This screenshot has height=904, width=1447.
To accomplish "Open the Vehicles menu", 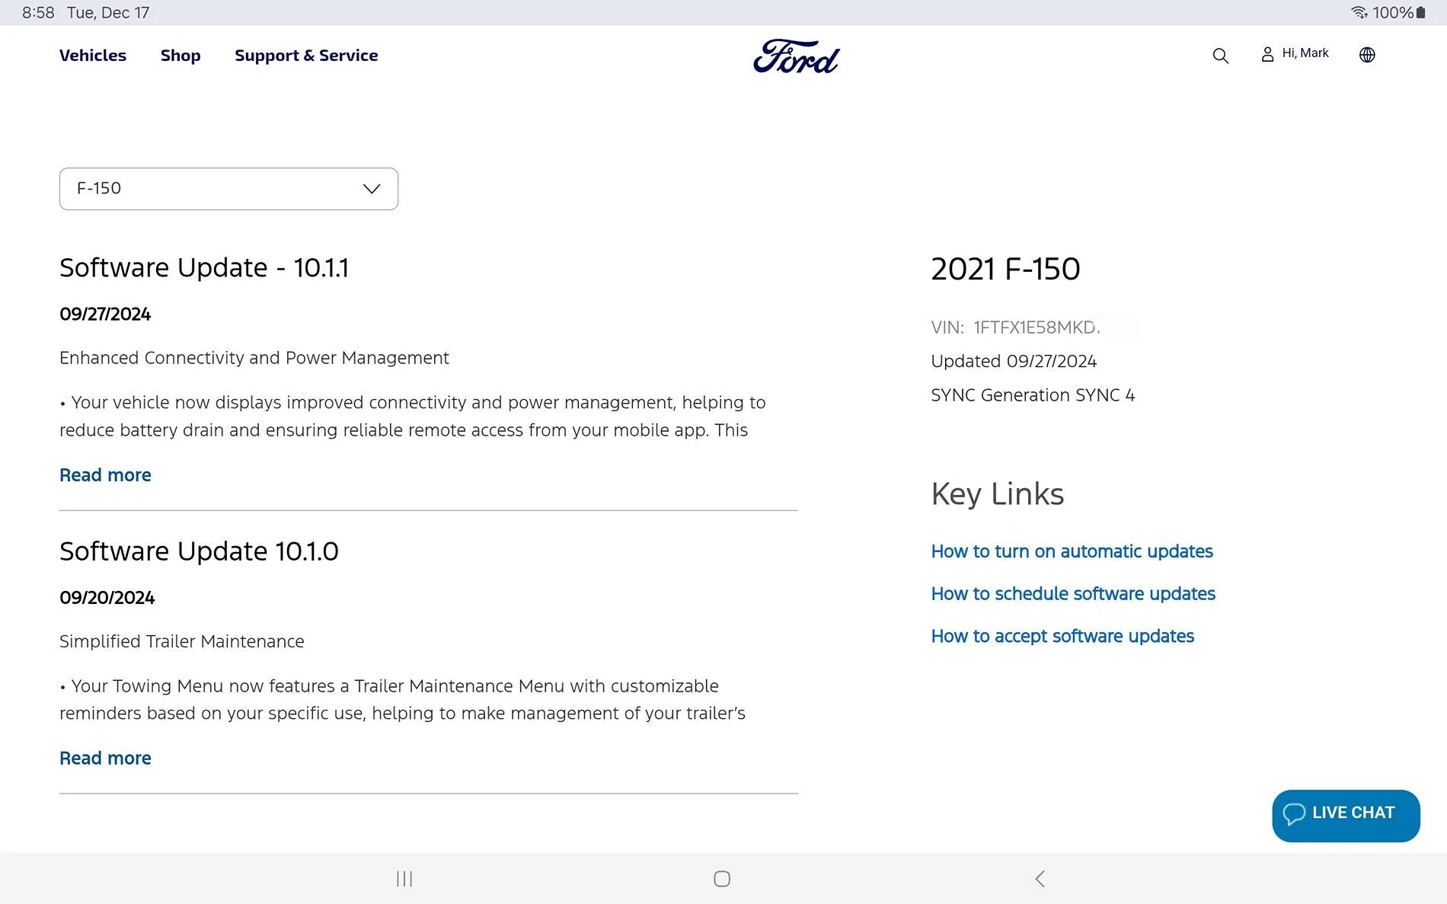I will click(x=93, y=56).
